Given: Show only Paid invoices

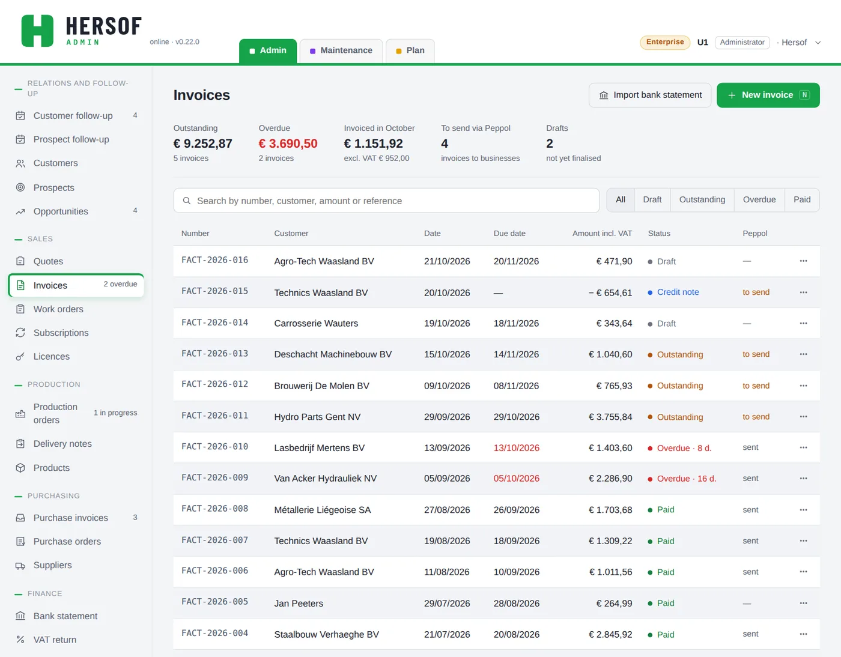Looking at the screenshot, I should (802, 200).
